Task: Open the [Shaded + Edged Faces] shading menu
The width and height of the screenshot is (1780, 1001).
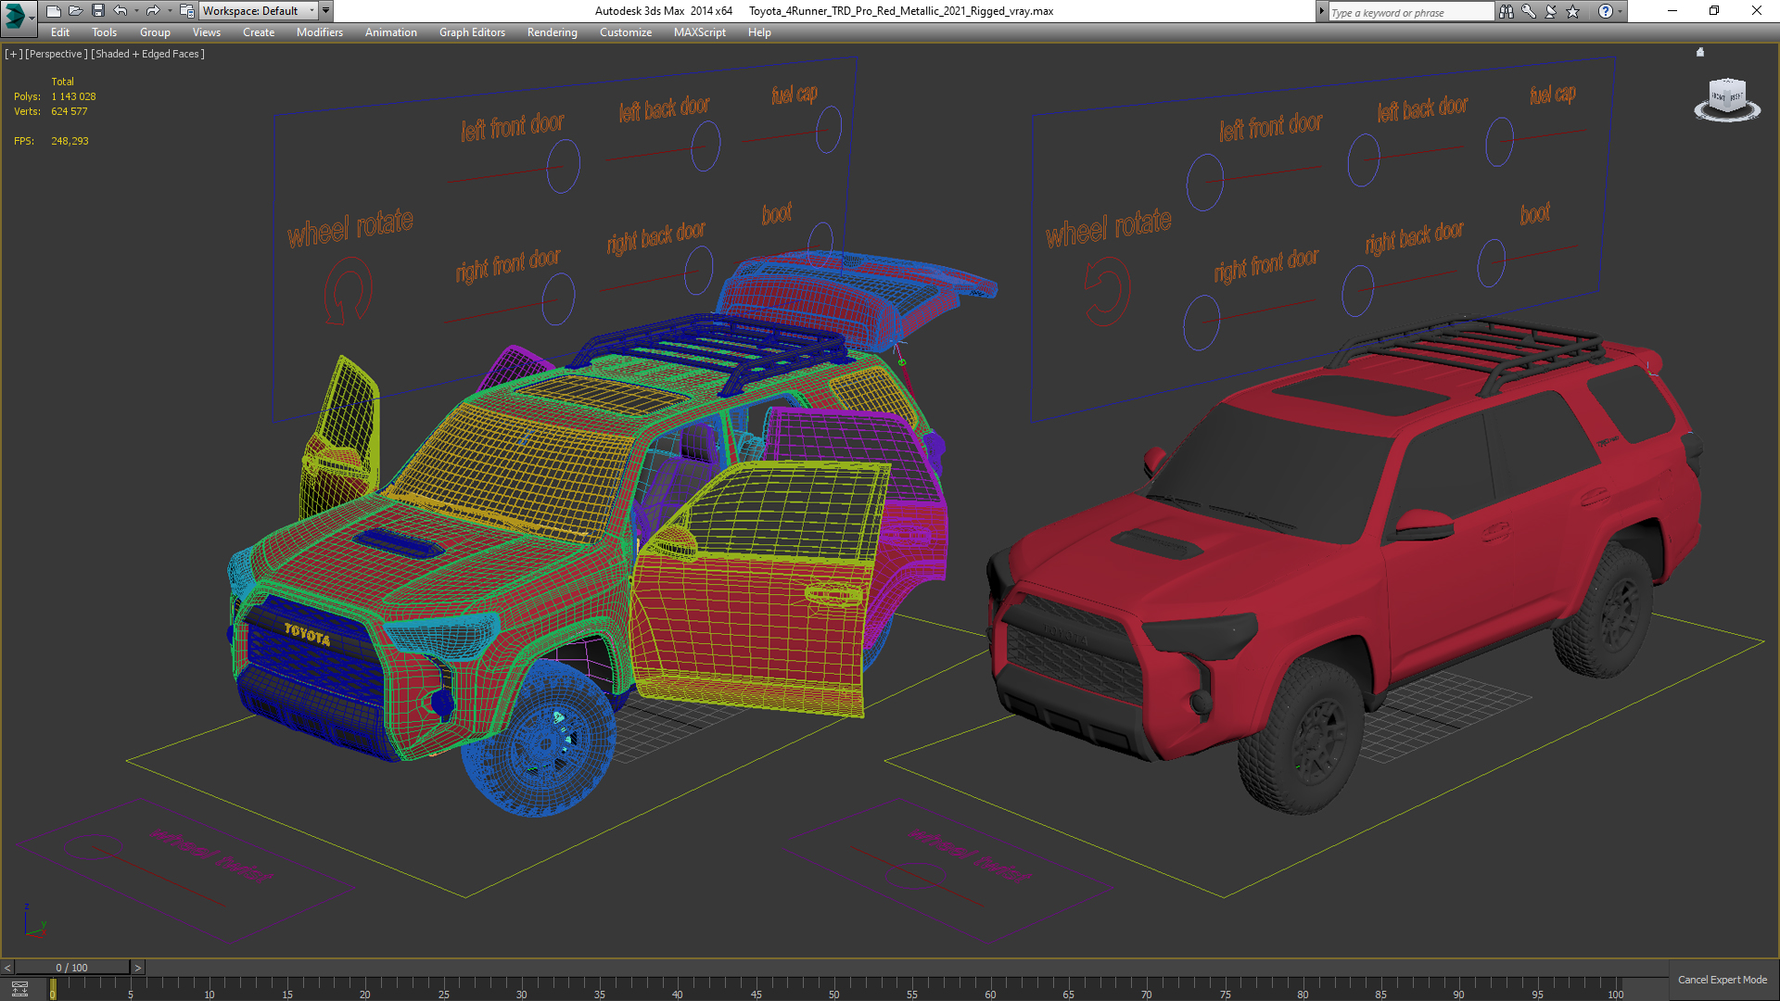Action: click(147, 54)
